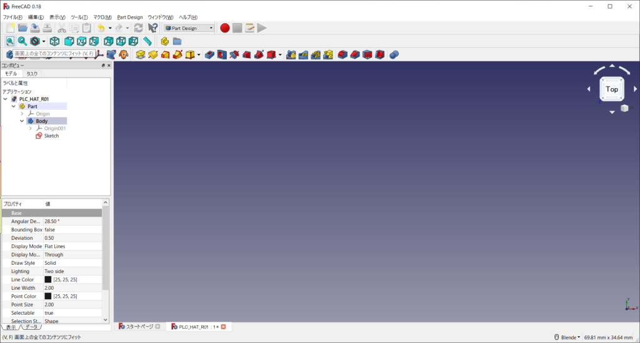This screenshot has width=640, height=343.
Task: Click the Measure distance ruler icon
Action: coord(147,41)
